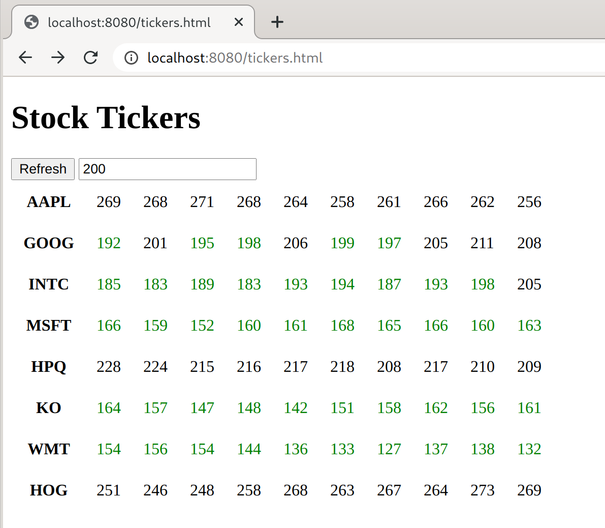Image resolution: width=605 pixels, height=528 pixels.
Task: Focus the threshold input containing 200
Action: [x=168, y=169]
